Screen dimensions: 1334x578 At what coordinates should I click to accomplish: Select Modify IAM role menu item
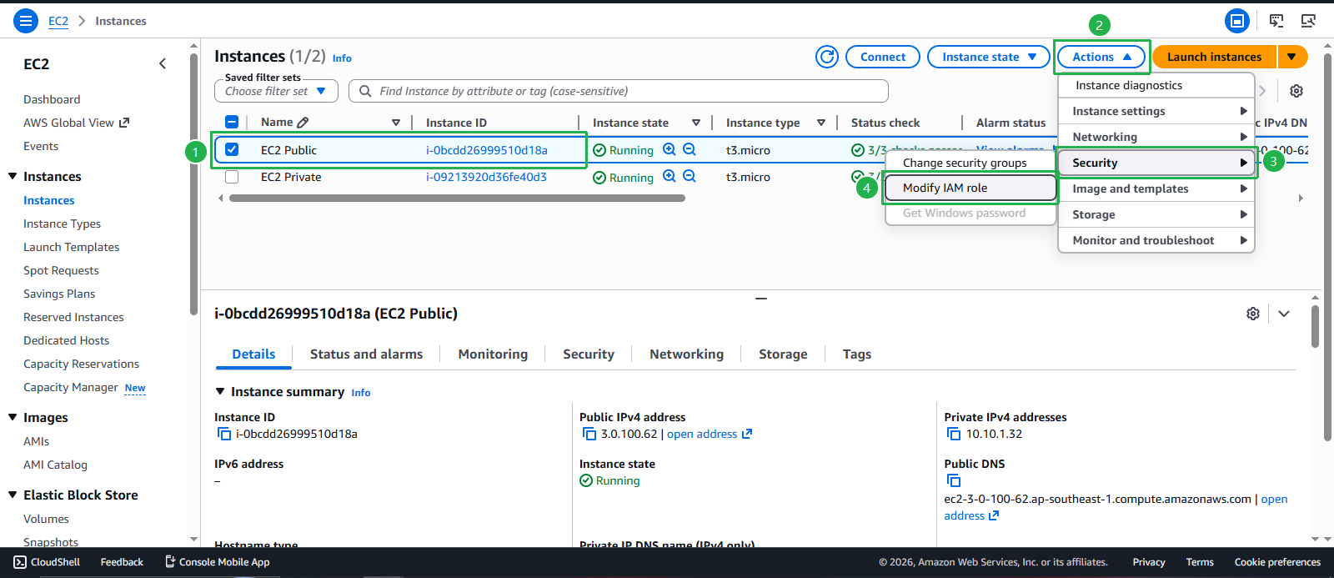(x=970, y=188)
